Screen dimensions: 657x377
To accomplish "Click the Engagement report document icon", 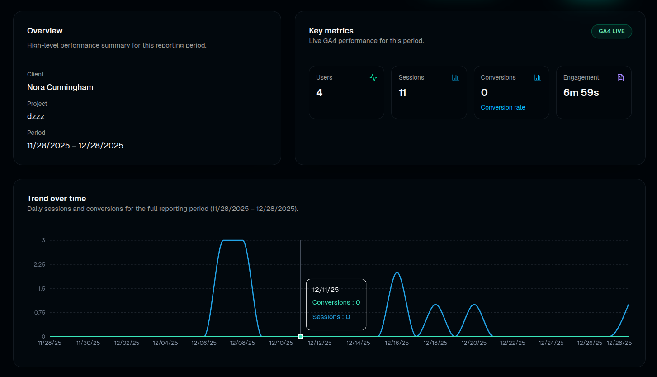I will tap(620, 77).
